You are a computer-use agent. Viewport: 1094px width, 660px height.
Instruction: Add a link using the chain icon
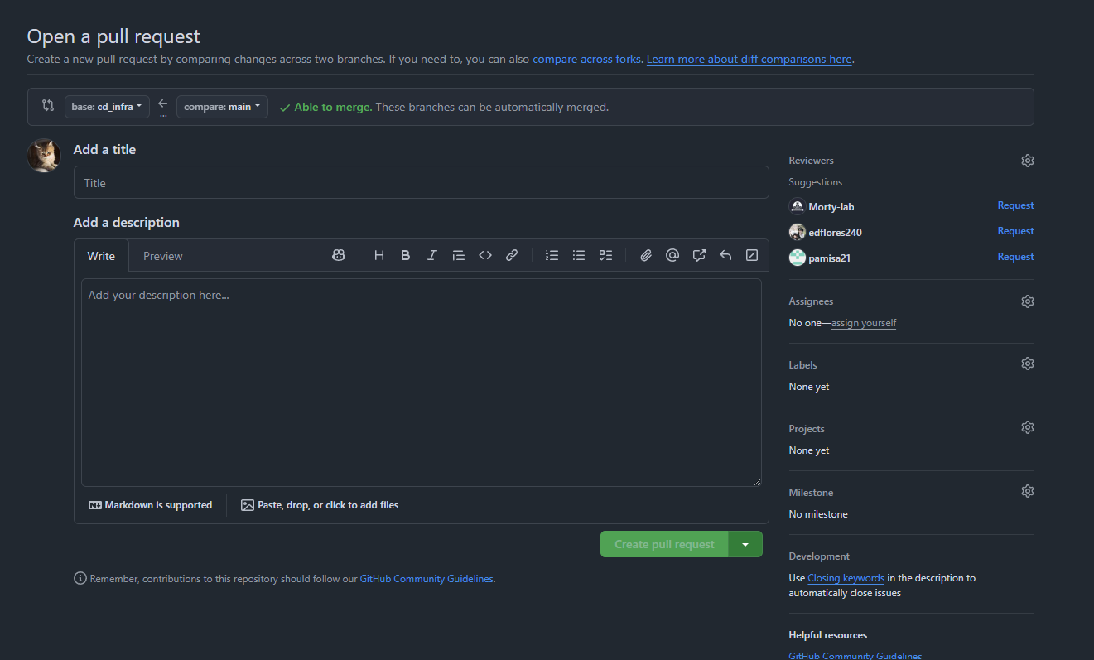(x=512, y=256)
